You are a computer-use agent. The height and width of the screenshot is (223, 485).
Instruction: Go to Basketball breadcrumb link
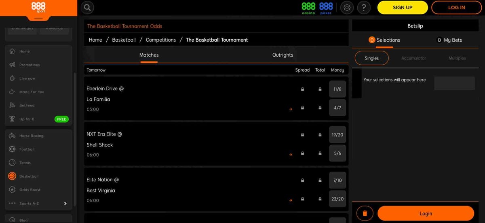124,40
